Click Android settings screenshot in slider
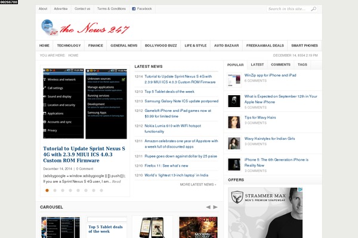This screenshot has height=238, width=358. pos(85,104)
